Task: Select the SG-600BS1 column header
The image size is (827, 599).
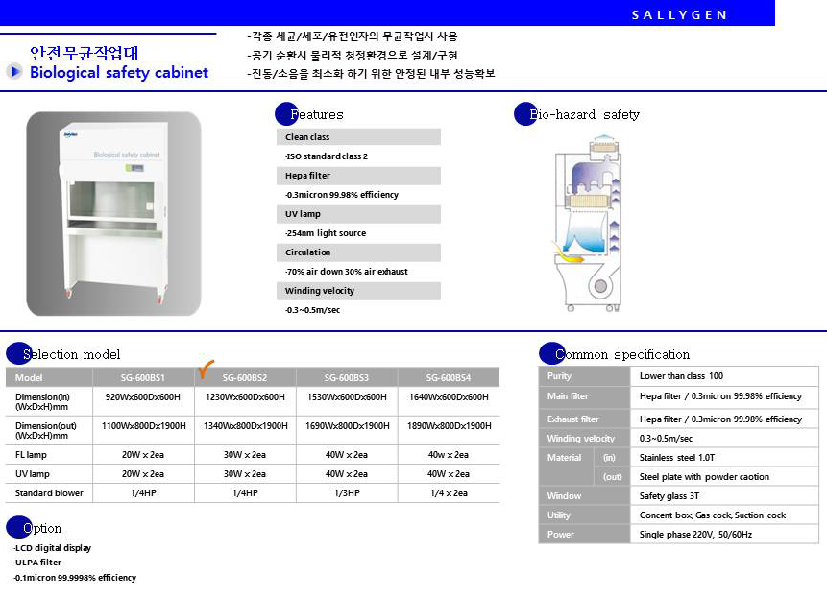Action: tap(143, 377)
